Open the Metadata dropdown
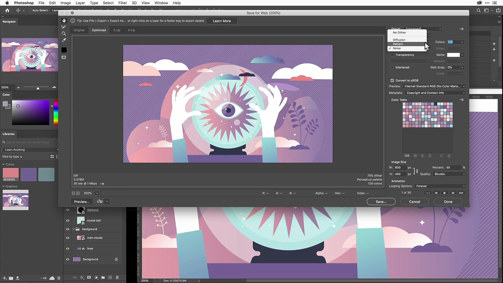 [x=435, y=93]
